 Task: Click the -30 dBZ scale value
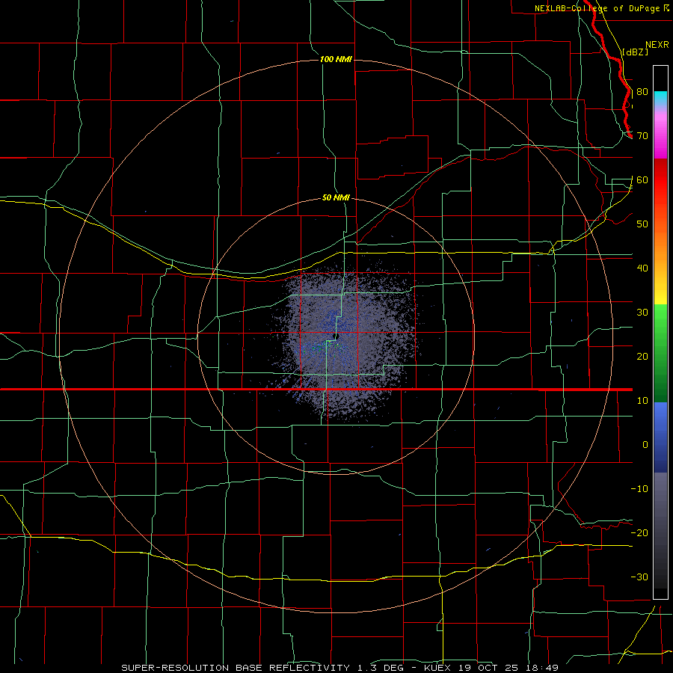[639, 577]
